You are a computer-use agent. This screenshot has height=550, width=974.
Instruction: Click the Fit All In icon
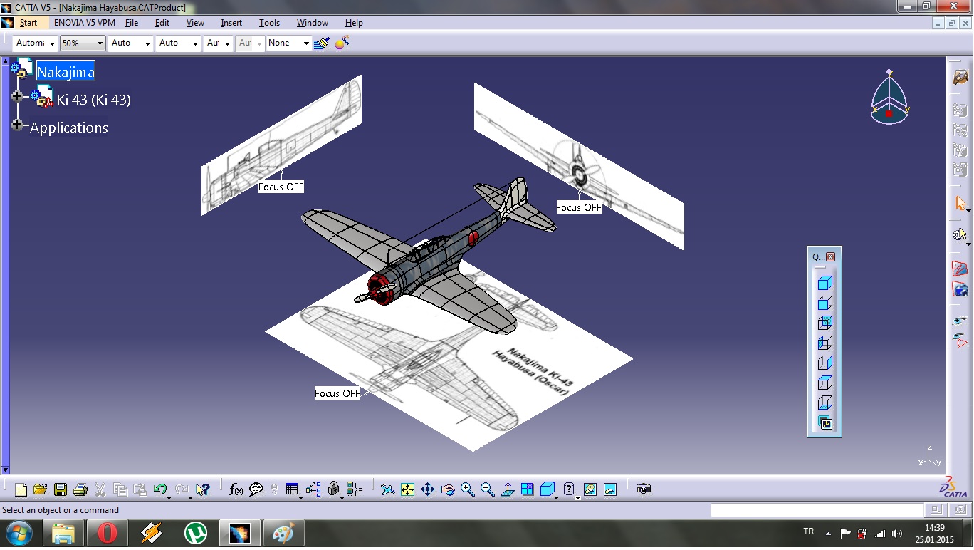click(x=407, y=489)
